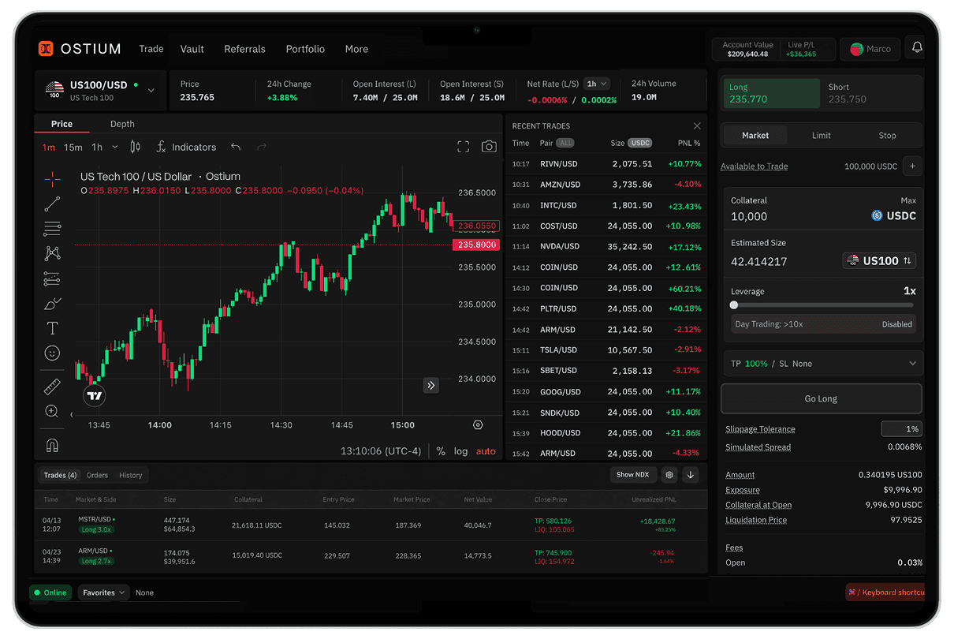Open chart settings gear by time axis
This screenshot has width=954, height=639.
point(478,425)
